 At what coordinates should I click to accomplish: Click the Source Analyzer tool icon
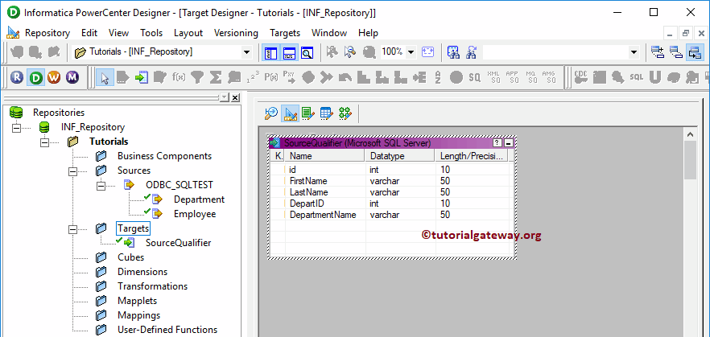coord(271,113)
